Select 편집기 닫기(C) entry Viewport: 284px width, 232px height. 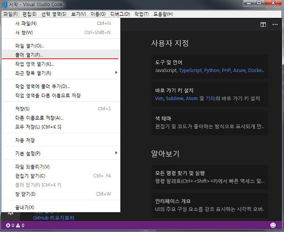pyautogui.click(x=61, y=176)
